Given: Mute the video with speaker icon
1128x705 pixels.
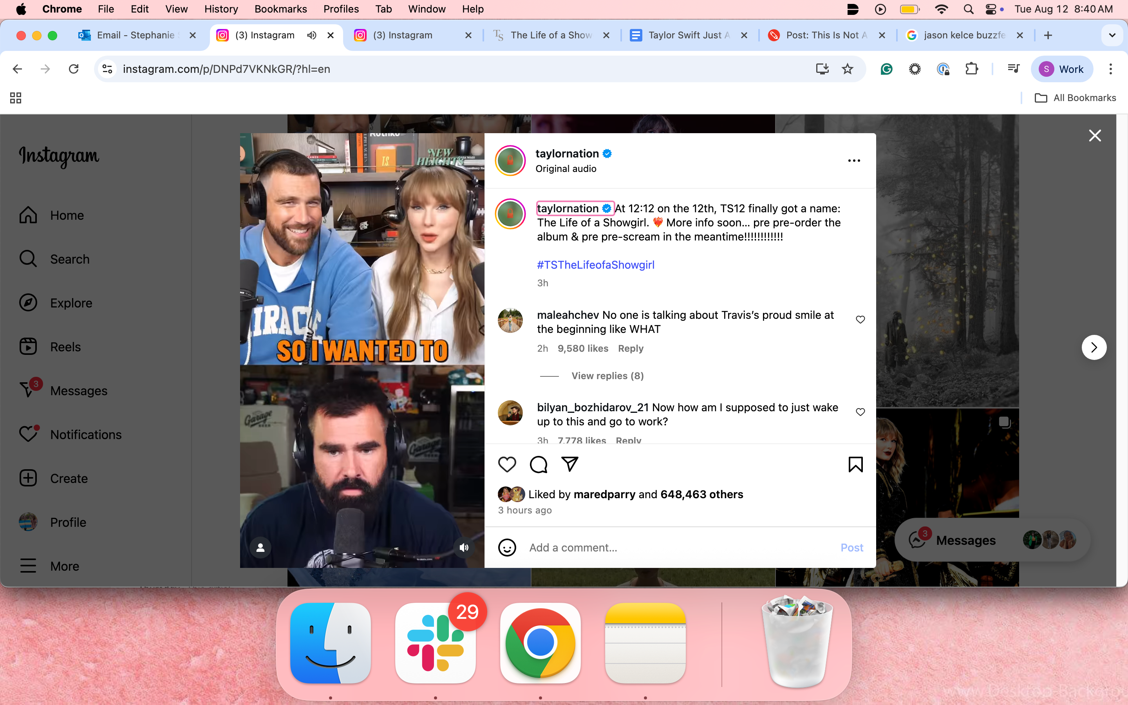Looking at the screenshot, I should click(464, 548).
